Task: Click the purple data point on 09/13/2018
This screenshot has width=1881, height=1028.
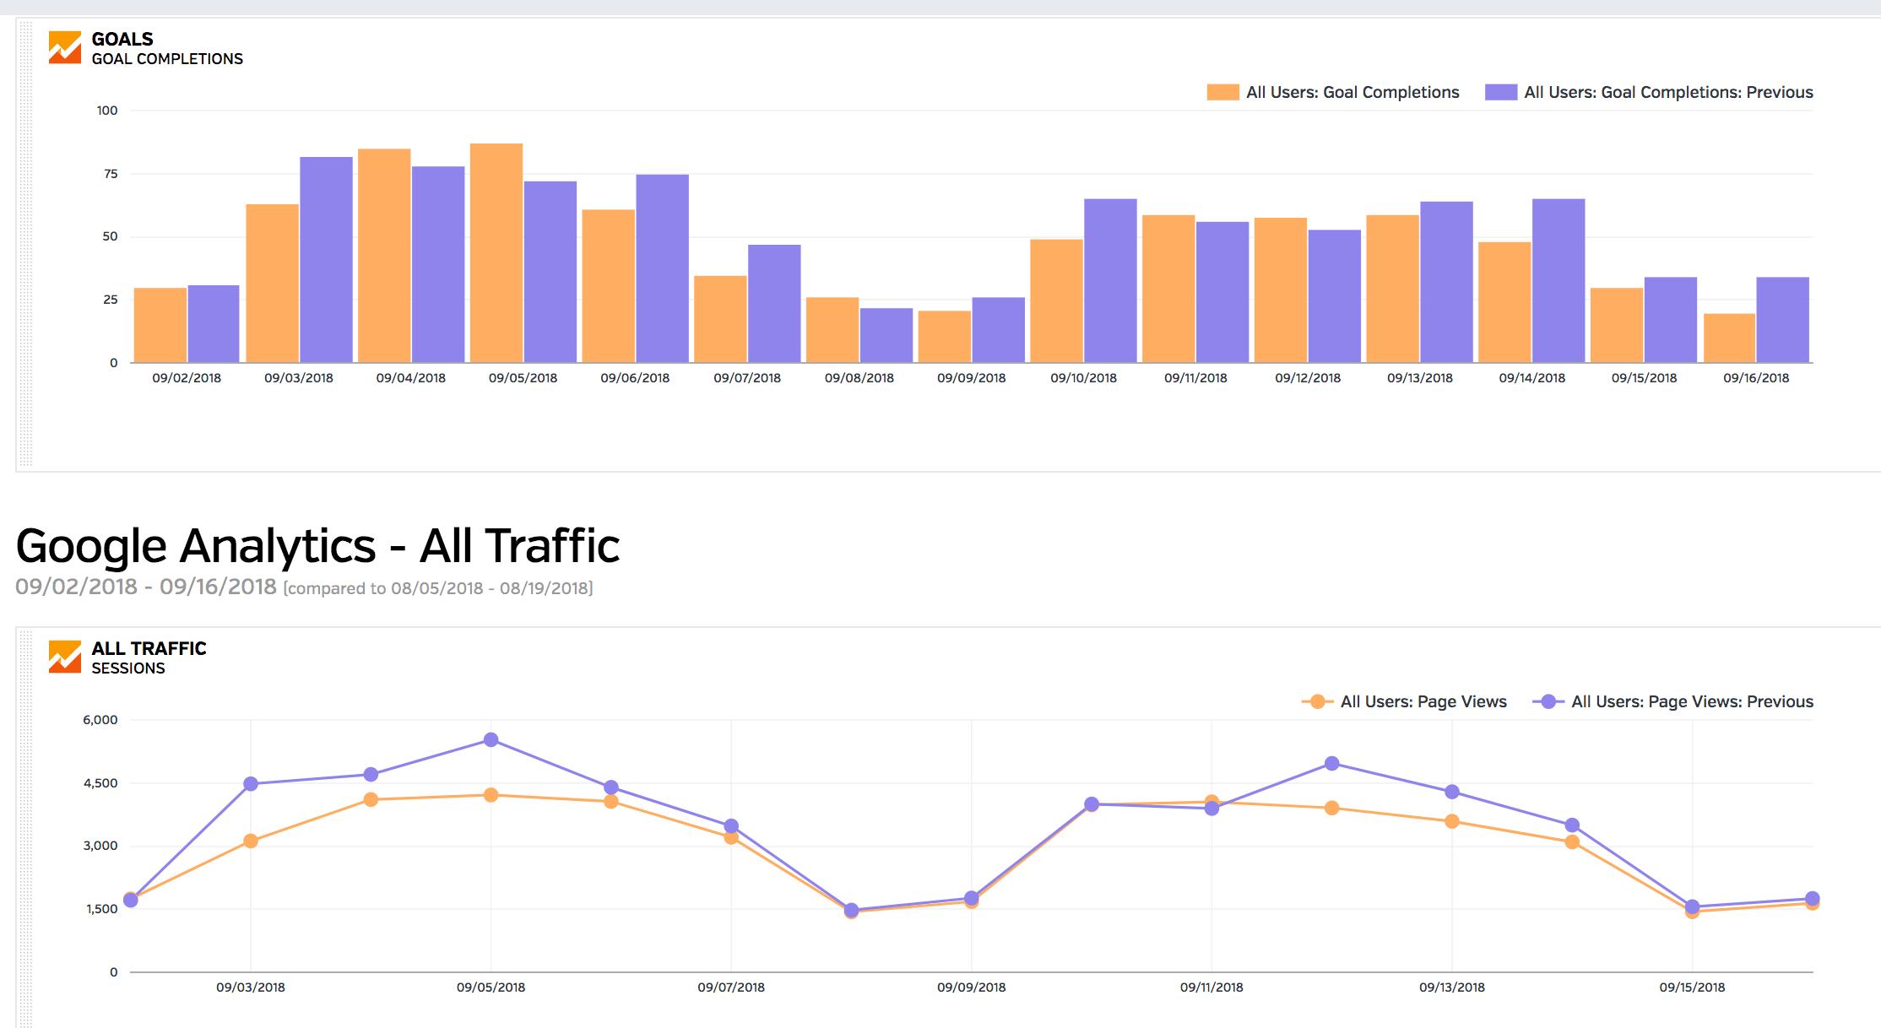Action: (1452, 792)
